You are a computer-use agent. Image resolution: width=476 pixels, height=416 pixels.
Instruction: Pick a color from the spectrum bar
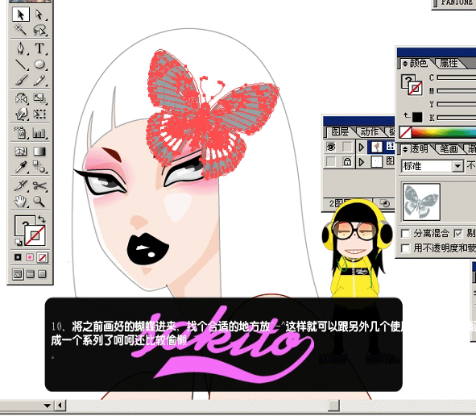444,132
